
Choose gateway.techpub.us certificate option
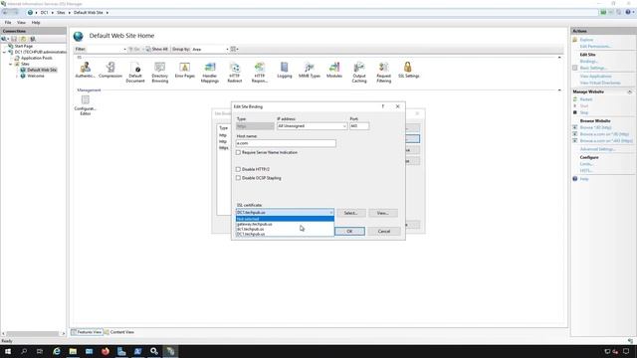(x=285, y=224)
